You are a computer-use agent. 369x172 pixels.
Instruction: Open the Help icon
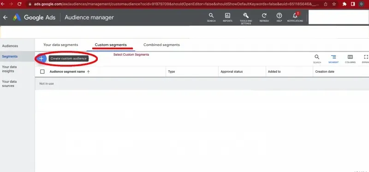point(279,17)
